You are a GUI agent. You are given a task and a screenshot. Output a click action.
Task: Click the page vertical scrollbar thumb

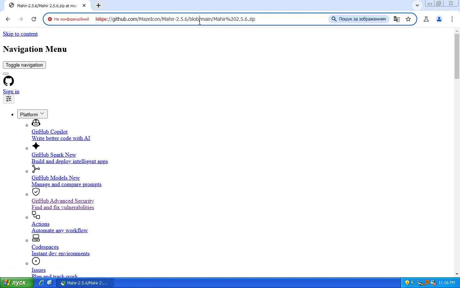pyautogui.click(x=457, y=56)
